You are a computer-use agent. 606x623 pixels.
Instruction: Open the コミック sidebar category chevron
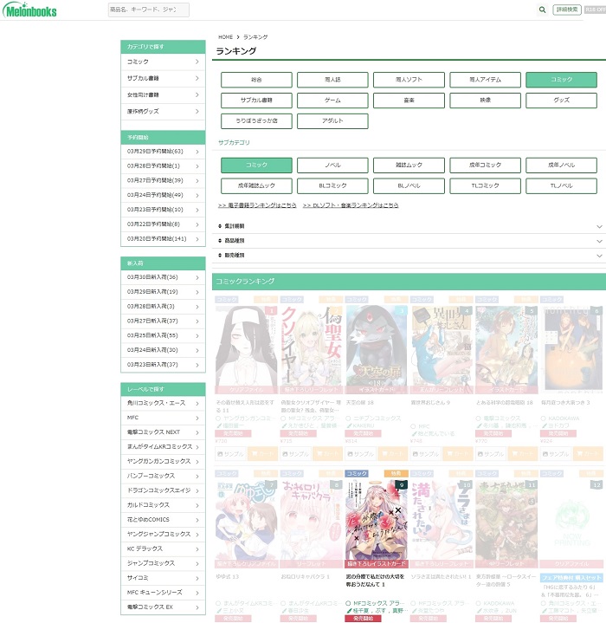pos(197,62)
